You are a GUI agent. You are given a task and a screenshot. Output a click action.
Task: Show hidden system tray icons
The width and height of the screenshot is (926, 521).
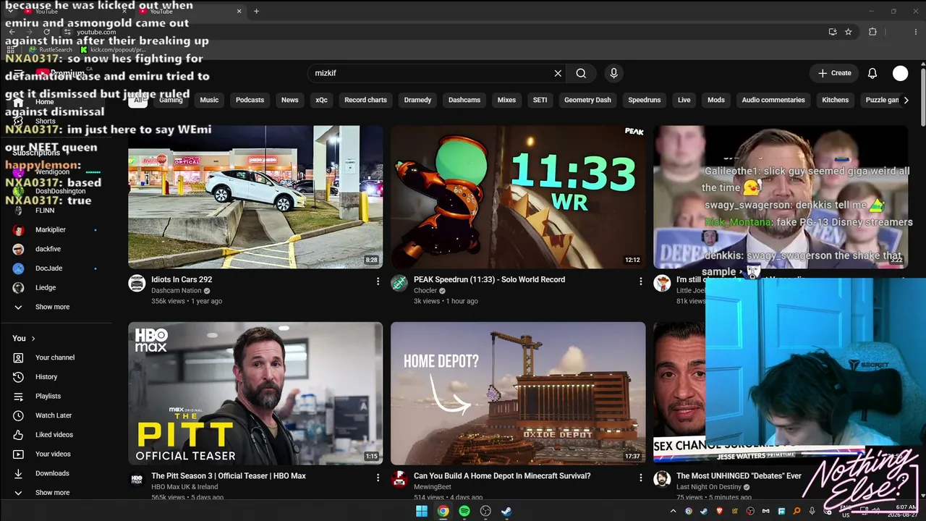click(673, 511)
